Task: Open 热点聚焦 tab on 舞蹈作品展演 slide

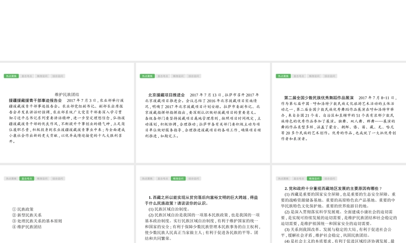Action: pos(283,76)
